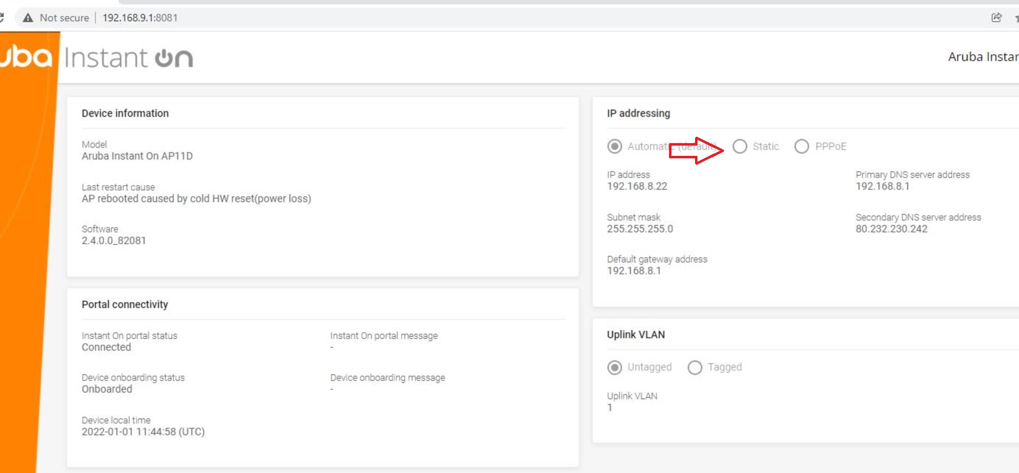Click the IP addressing section heading
The height and width of the screenshot is (473, 1019).
coord(639,113)
